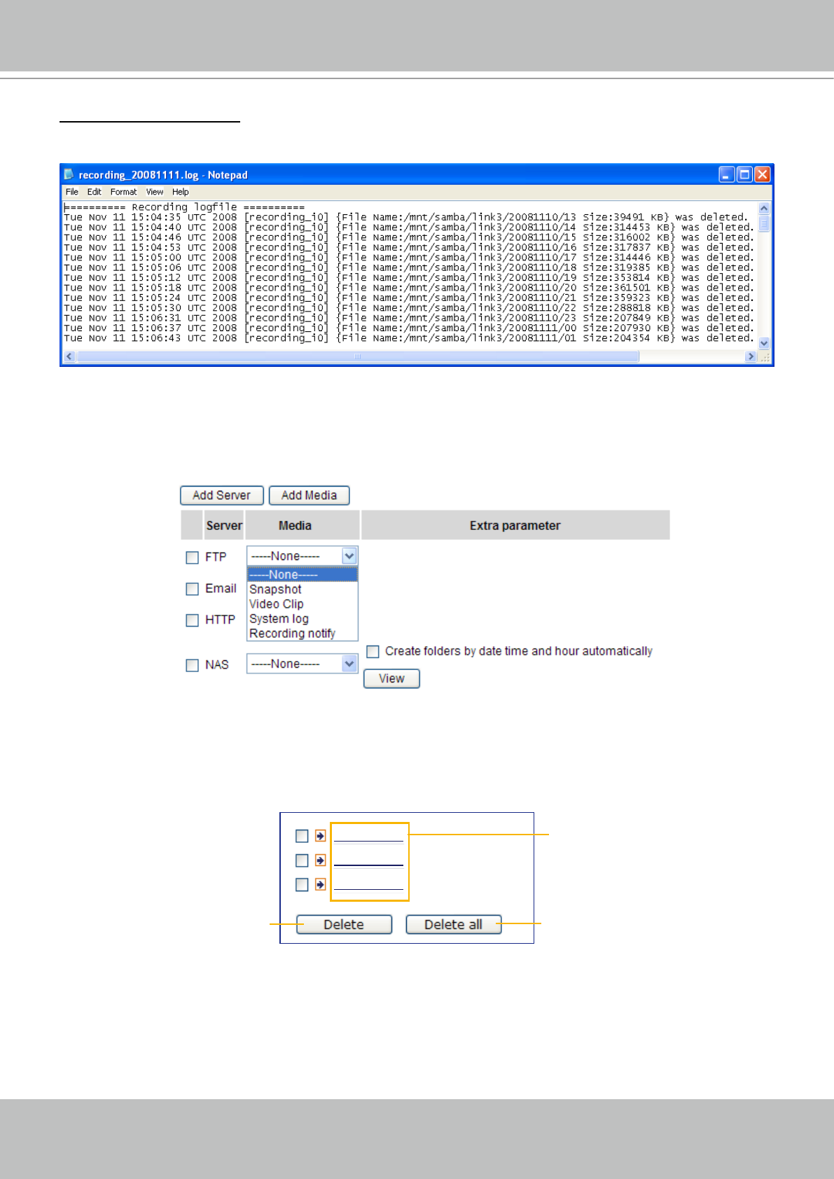Select -----None----- in the media list
The height and width of the screenshot is (1179, 834).
coord(303,575)
